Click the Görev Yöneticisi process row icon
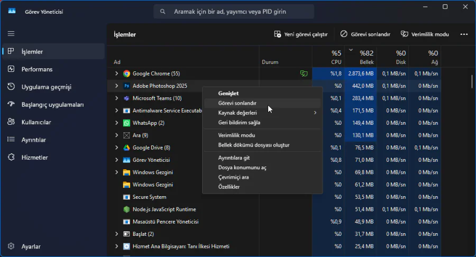This screenshot has height=257, width=476. tap(126, 160)
